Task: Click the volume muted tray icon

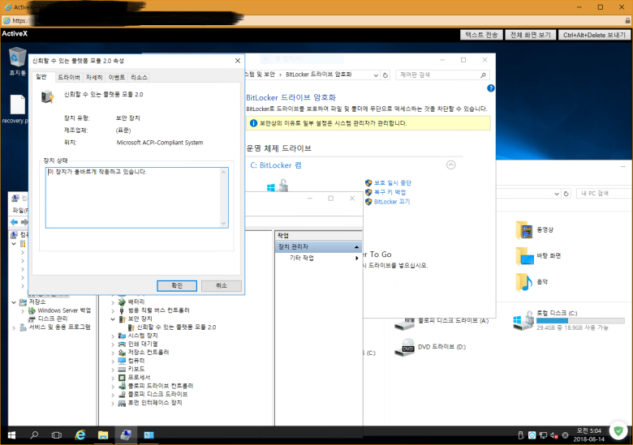Action: tap(554, 435)
